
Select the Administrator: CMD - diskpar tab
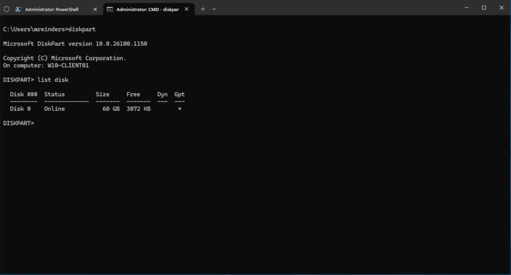point(149,9)
